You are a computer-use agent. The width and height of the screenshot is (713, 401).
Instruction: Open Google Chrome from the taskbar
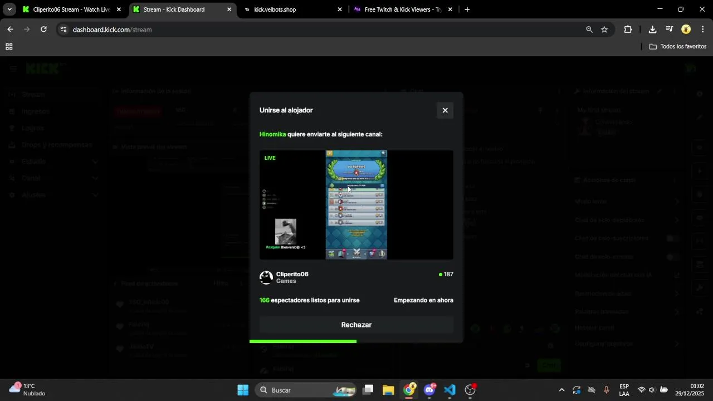coord(409,390)
